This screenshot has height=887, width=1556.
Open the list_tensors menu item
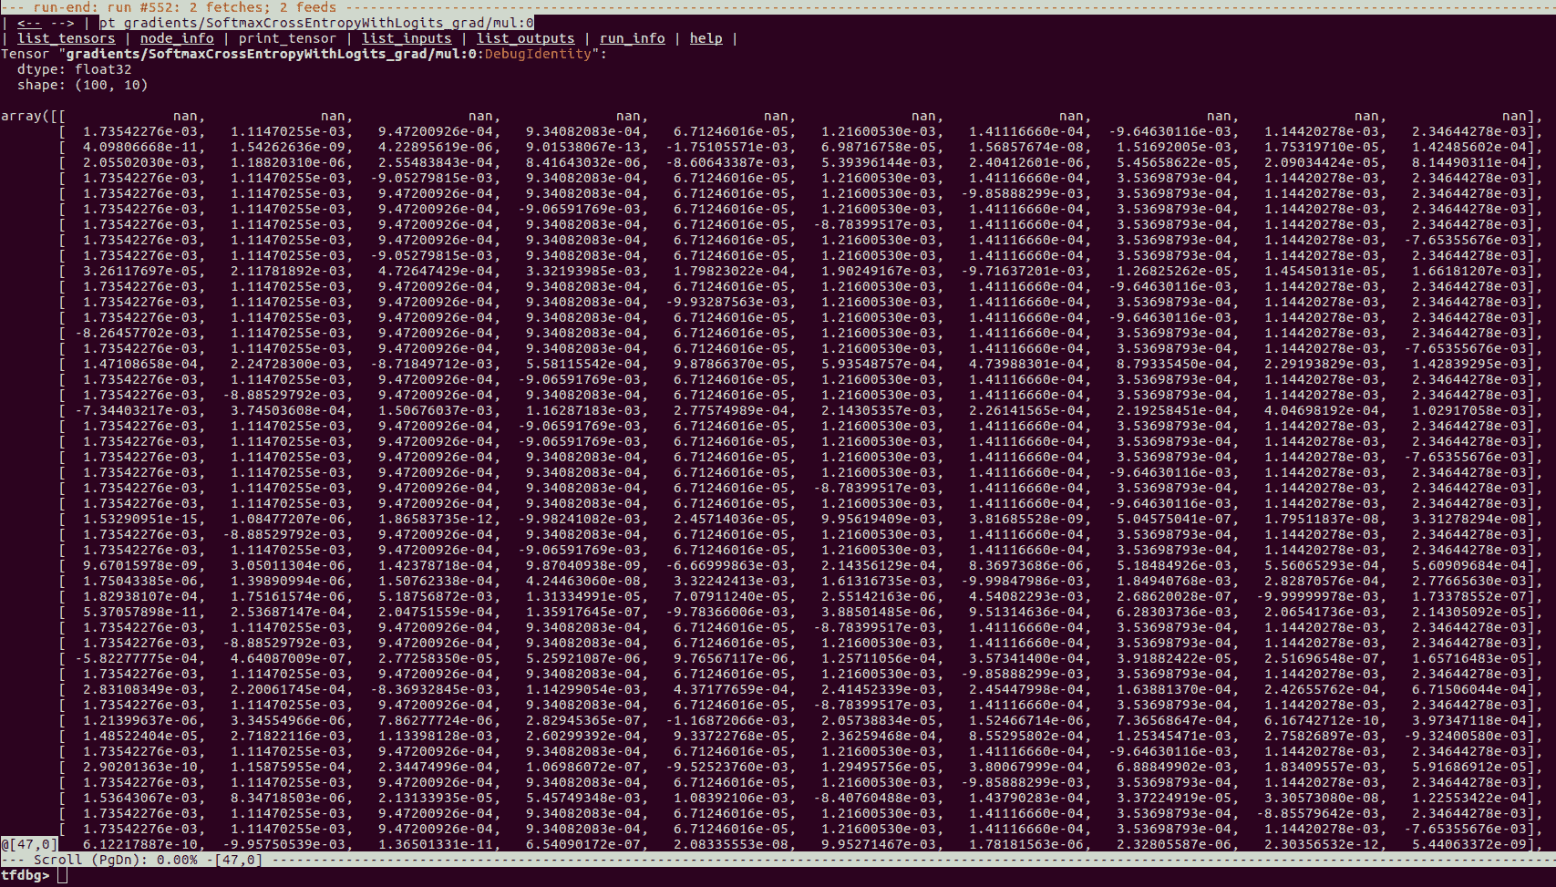point(67,38)
